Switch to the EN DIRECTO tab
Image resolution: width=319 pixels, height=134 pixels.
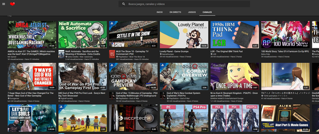[x=175, y=12]
